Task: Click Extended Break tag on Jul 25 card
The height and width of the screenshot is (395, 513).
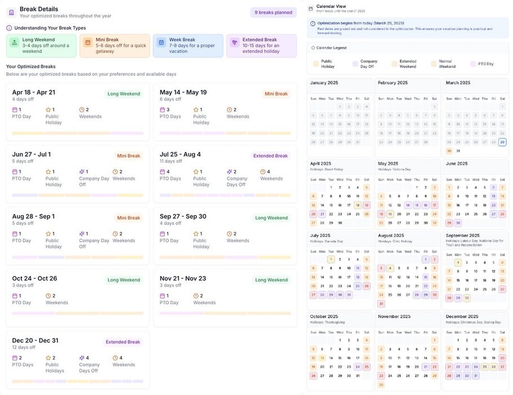Action: point(270,156)
